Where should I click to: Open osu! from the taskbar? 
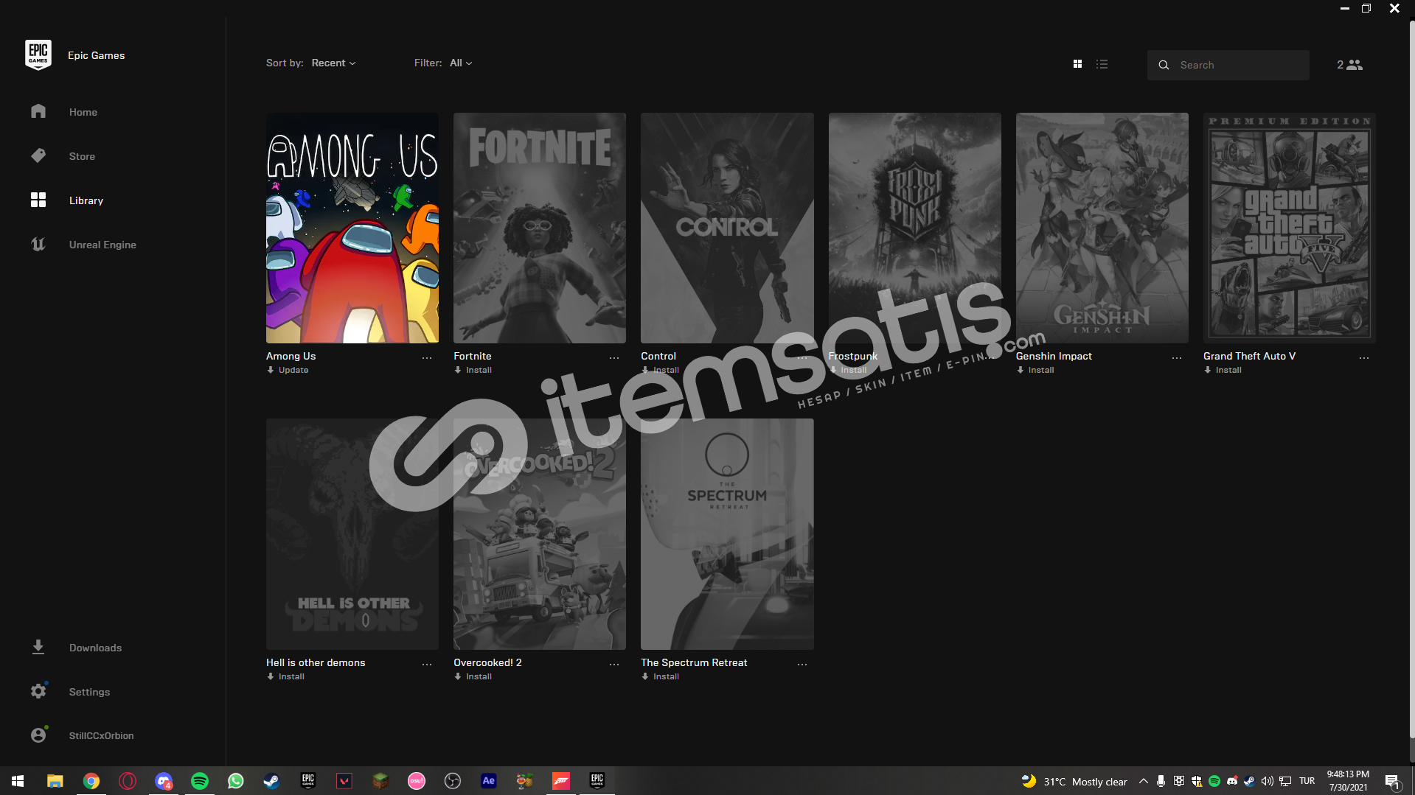[x=417, y=781]
